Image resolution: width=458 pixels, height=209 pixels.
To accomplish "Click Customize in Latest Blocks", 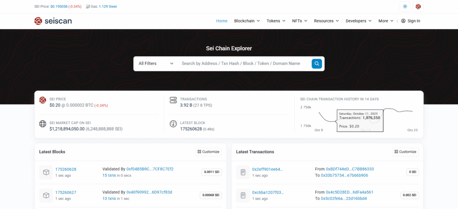I will 208,152.
